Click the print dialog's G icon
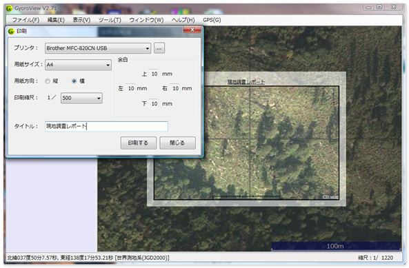This screenshot has height=268, width=409. 11,31
